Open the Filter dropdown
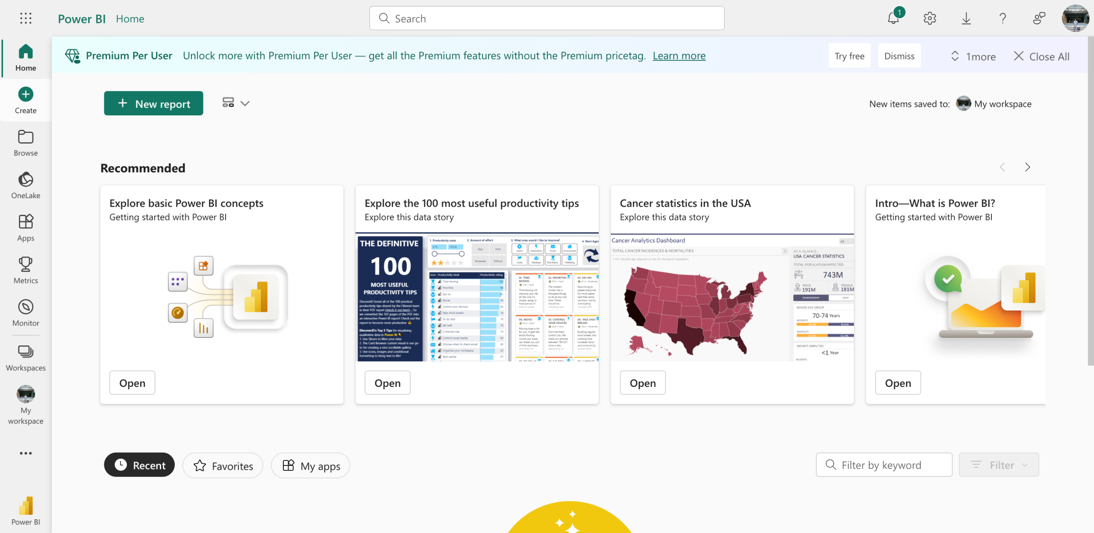 (999, 465)
